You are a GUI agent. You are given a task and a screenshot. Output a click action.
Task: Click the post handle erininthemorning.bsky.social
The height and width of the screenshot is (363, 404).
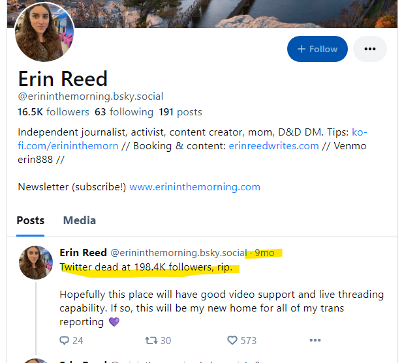178,253
